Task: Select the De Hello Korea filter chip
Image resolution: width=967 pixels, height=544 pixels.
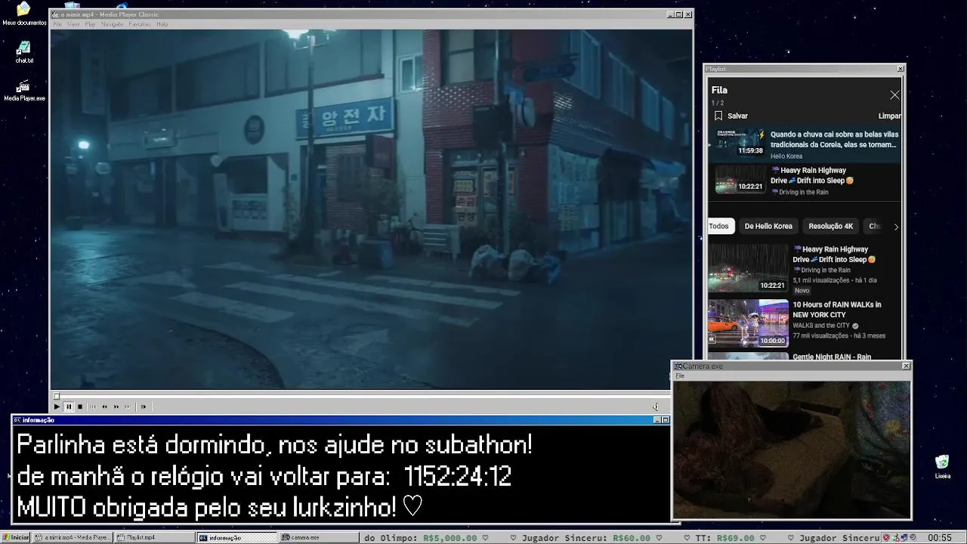Action: [x=768, y=226]
